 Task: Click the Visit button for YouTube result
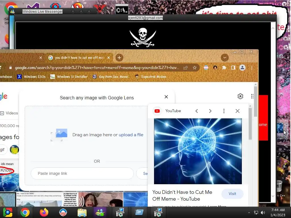[232, 194]
